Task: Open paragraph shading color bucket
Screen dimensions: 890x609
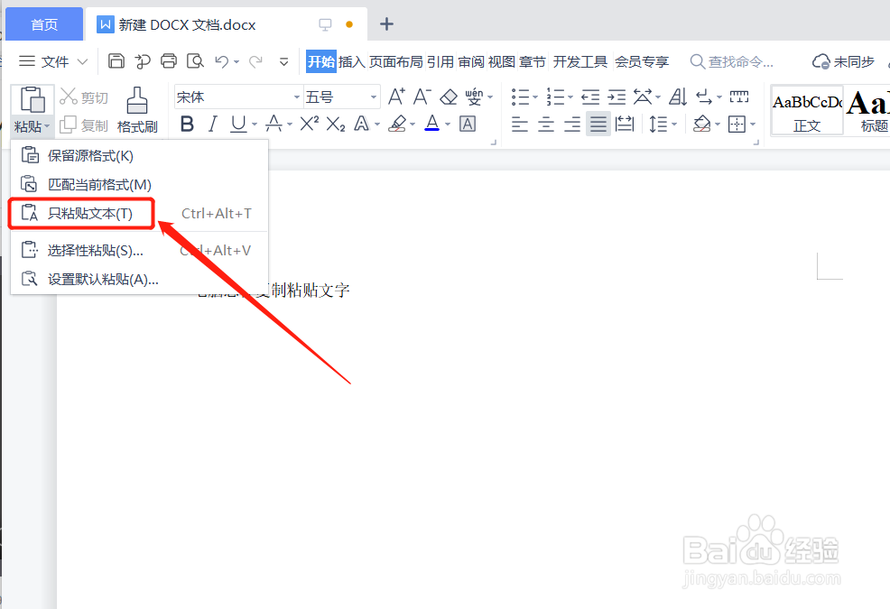Action: click(x=702, y=124)
